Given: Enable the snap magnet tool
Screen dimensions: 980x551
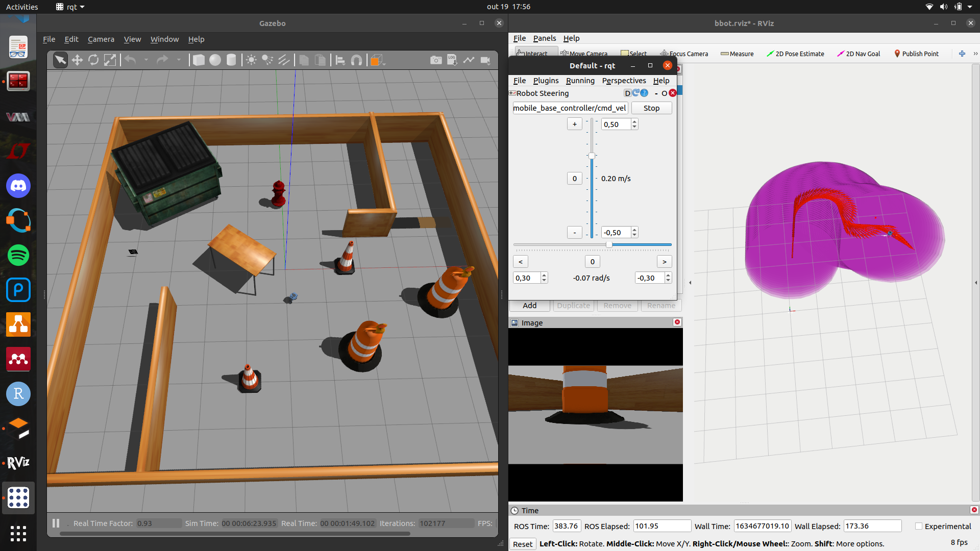Looking at the screenshot, I should tap(357, 60).
